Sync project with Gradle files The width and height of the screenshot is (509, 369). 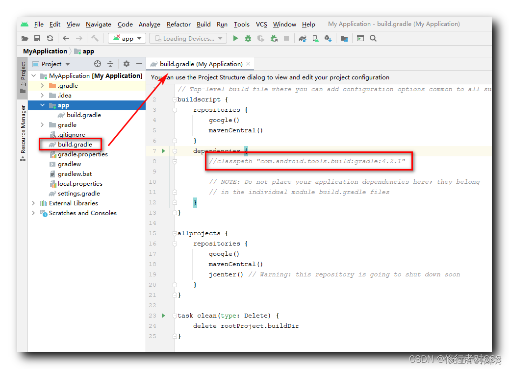click(303, 38)
